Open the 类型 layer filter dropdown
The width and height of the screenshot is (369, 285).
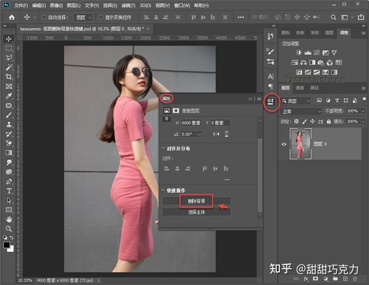(296, 101)
